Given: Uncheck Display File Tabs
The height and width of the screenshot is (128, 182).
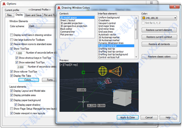Looking at the screenshot, I should point(12,76).
